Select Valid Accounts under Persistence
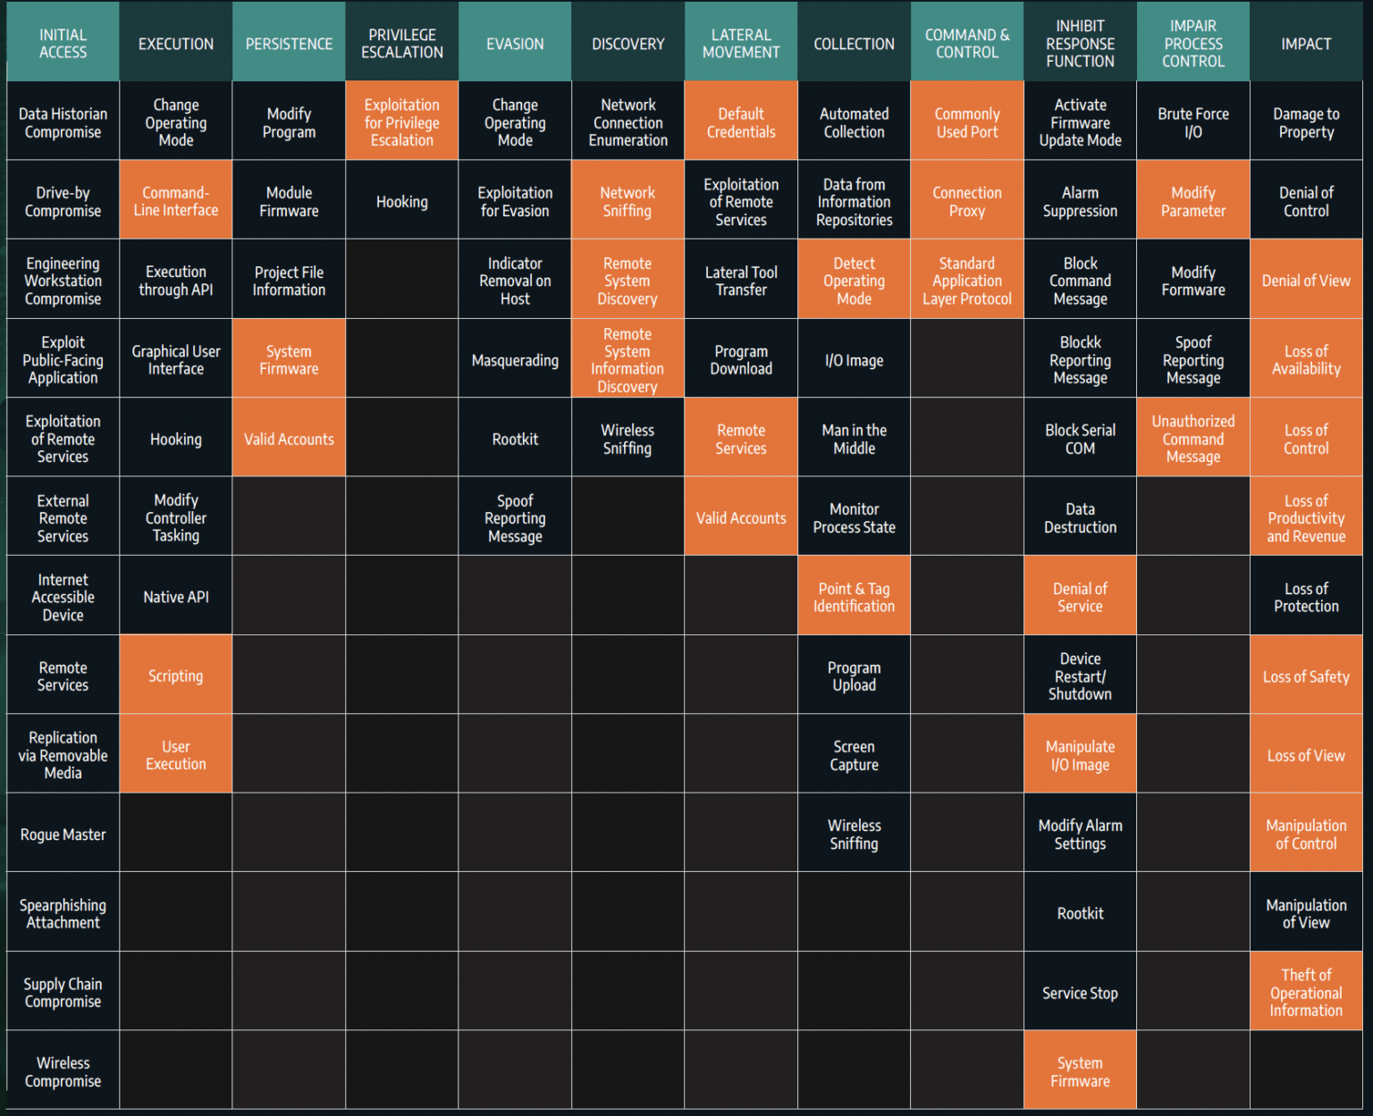Screen dimensions: 1373x1116 (289, 438)
